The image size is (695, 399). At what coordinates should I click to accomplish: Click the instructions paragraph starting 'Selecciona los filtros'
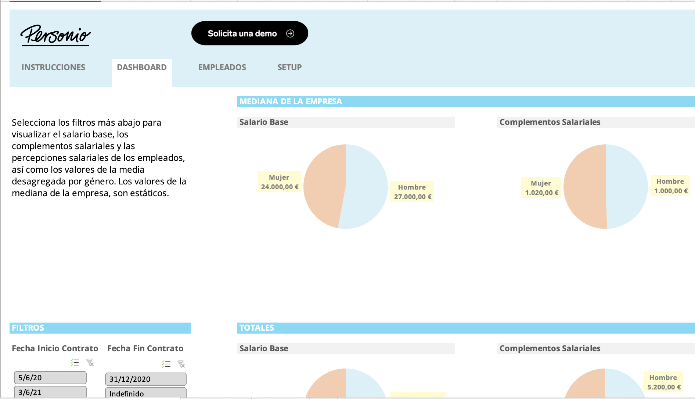(x=99, y=158)
